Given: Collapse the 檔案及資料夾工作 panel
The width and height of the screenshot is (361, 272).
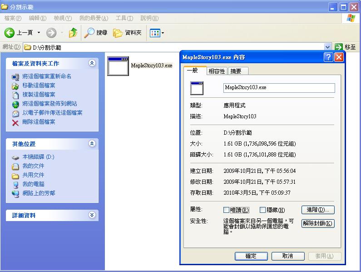Looking at the screenshot, I should coord(92,63).
